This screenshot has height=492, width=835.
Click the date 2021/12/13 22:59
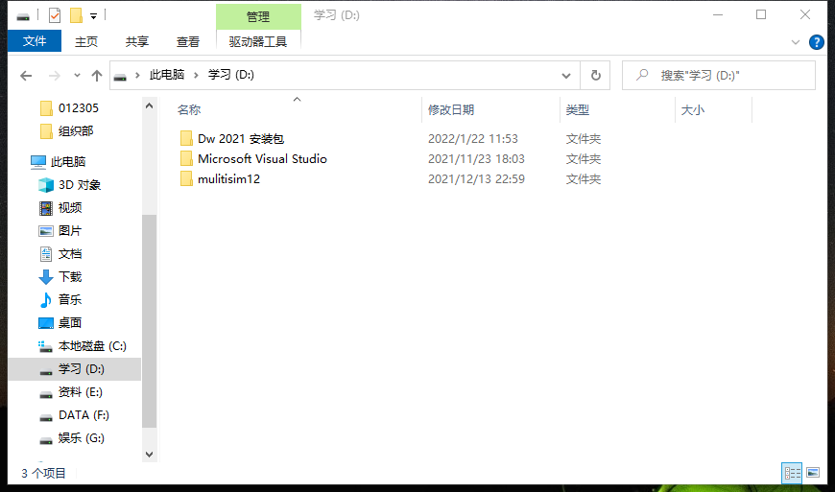tap(476, 179)
